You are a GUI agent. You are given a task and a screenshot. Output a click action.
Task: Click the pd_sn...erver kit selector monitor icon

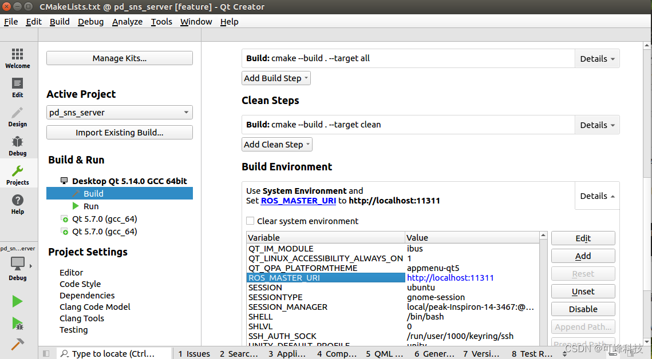point(18,263)
